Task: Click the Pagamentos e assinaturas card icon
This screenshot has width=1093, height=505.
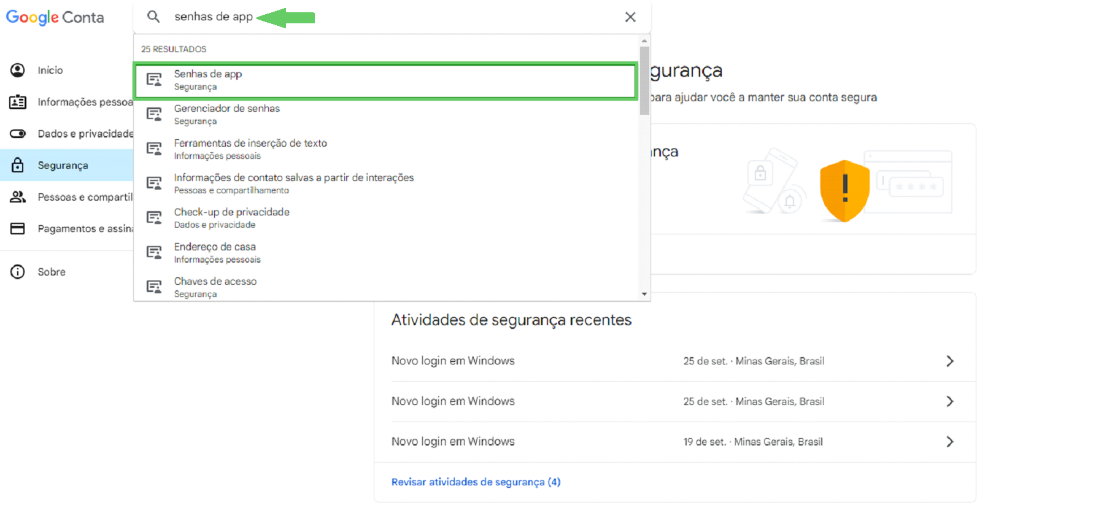Action: [18, 228]
